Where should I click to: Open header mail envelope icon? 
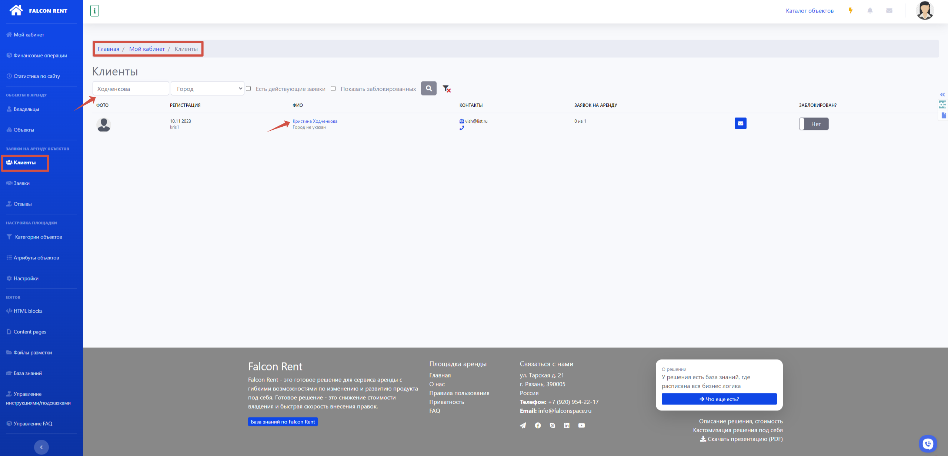[889, 11]
